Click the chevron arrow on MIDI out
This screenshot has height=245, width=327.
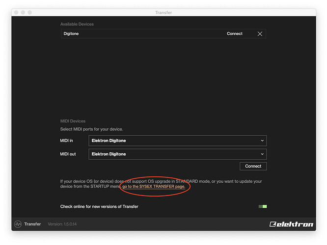pos(262,154)
